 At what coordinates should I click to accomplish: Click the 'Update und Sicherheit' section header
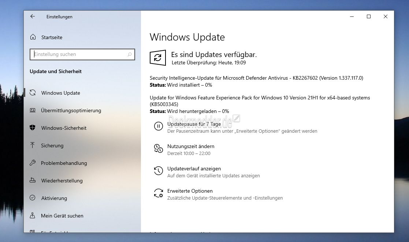(56, 71)
